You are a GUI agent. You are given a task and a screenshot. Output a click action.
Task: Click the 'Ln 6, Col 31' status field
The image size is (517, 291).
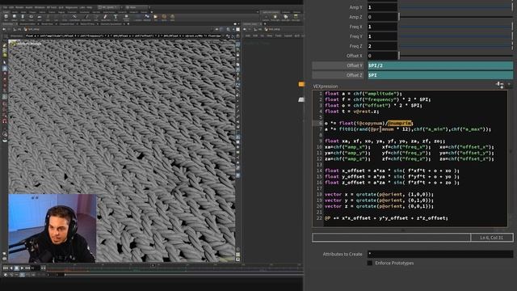pos(492,238)
